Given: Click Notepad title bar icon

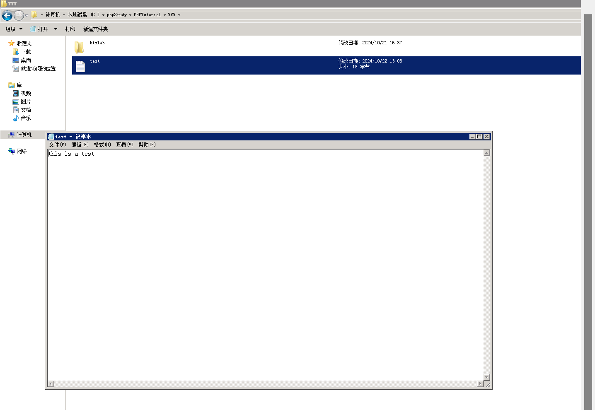Looking at the screenshot, I should 51,137.
